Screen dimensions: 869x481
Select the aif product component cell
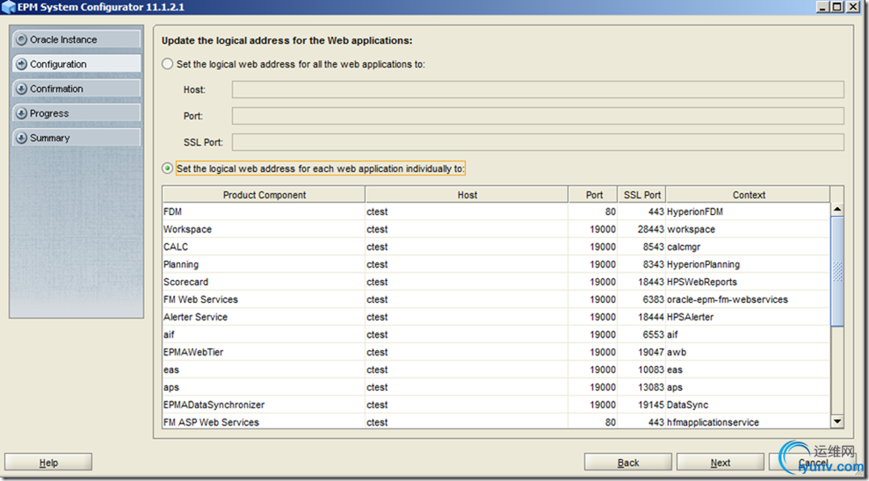[x=264, y=335]
